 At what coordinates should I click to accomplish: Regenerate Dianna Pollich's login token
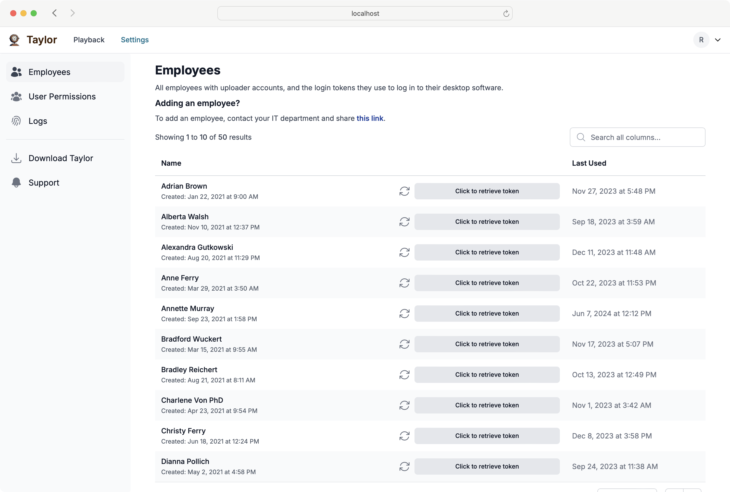pos(404,466)
